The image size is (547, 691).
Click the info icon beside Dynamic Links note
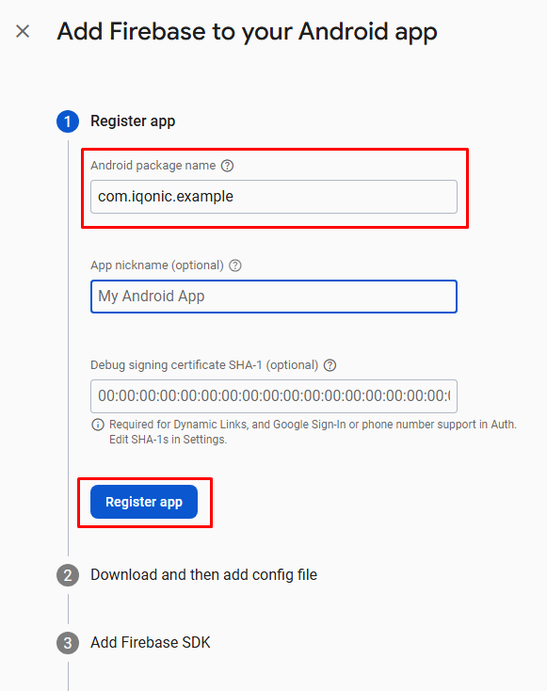pyautogui.click(x=97, y=425)
